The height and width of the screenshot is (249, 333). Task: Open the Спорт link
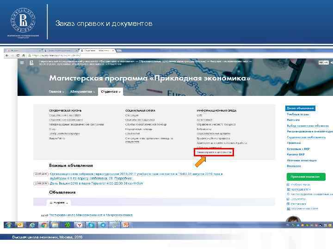point(52,129)
